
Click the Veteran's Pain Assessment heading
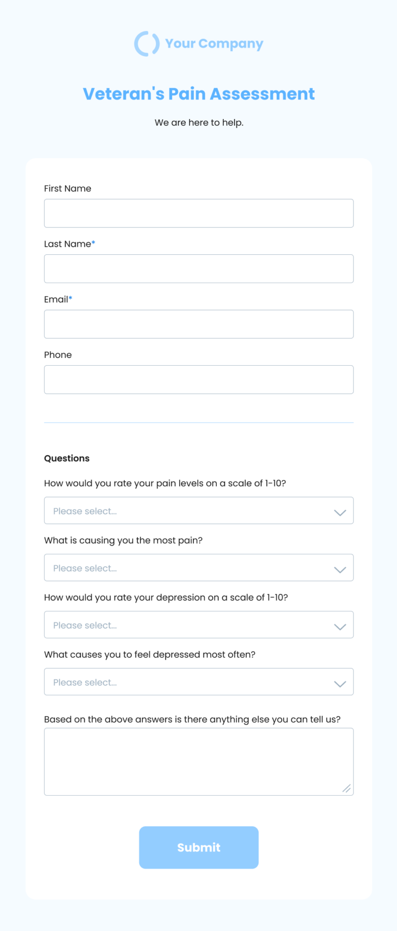point(198,94)
